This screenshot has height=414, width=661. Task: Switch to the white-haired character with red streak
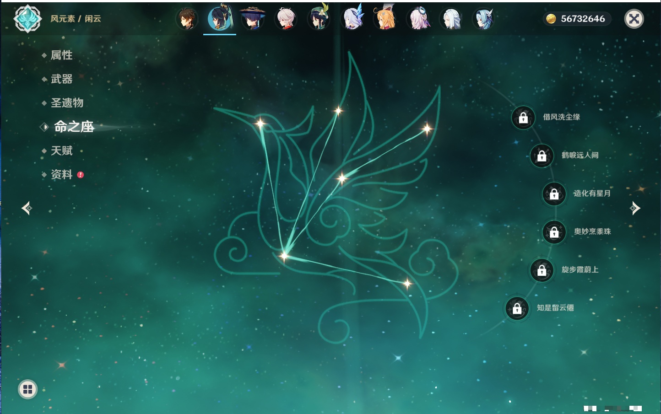pyautogui.click(x=286, y=19)
